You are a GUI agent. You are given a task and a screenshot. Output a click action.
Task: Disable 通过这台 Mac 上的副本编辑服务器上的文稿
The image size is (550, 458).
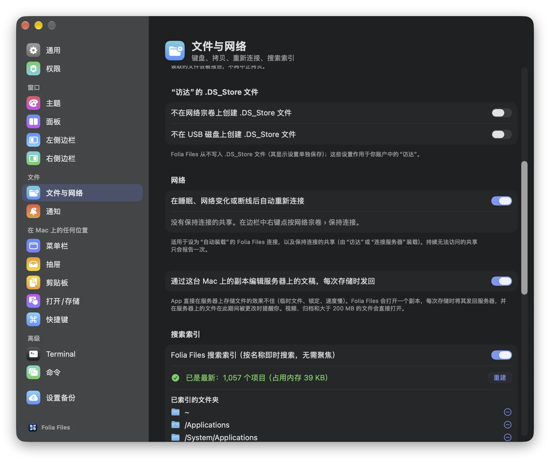[501, 281]
